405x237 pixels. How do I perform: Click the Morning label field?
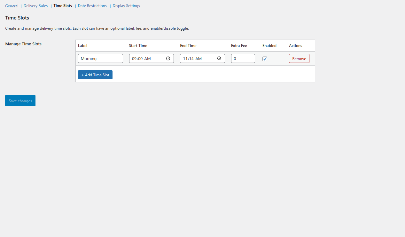click(100, 58)
